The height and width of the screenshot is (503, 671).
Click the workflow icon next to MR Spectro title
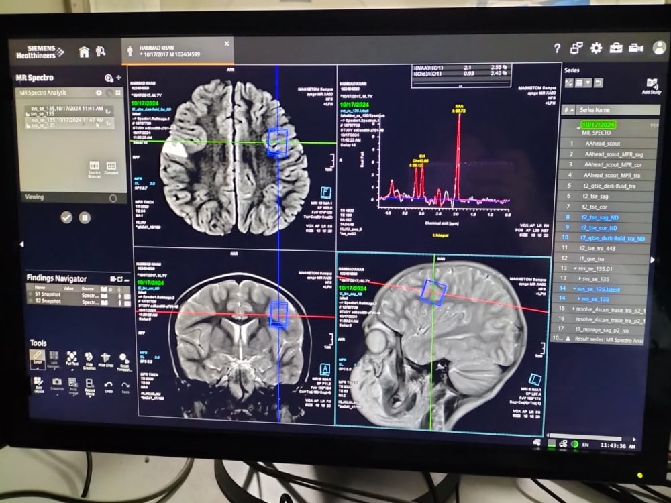tap(109, 78)
